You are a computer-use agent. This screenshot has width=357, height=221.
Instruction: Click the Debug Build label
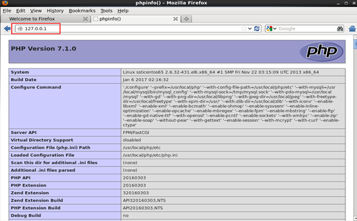tap(26, 215)
